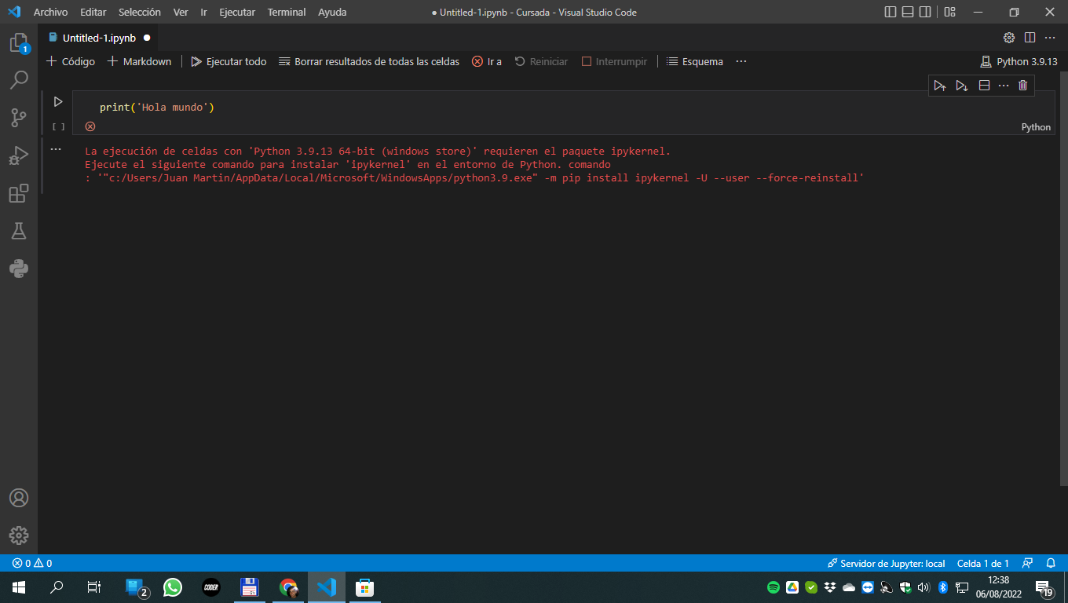Add a new Código cell

pyautogui.click(x=71, y=61)
